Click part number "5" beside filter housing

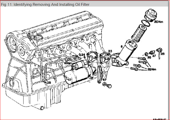pyautogui.click(x=122, y=47)
